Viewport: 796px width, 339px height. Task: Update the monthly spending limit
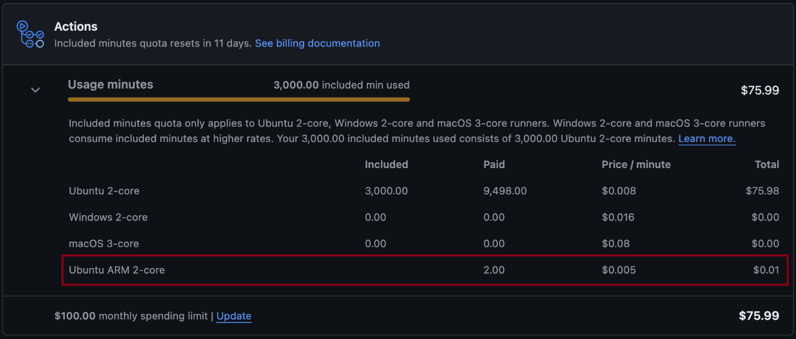pyautogui.click(x=234, y=316)
